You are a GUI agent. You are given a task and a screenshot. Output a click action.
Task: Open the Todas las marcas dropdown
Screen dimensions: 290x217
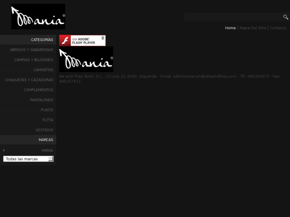[x=28, y=159]
